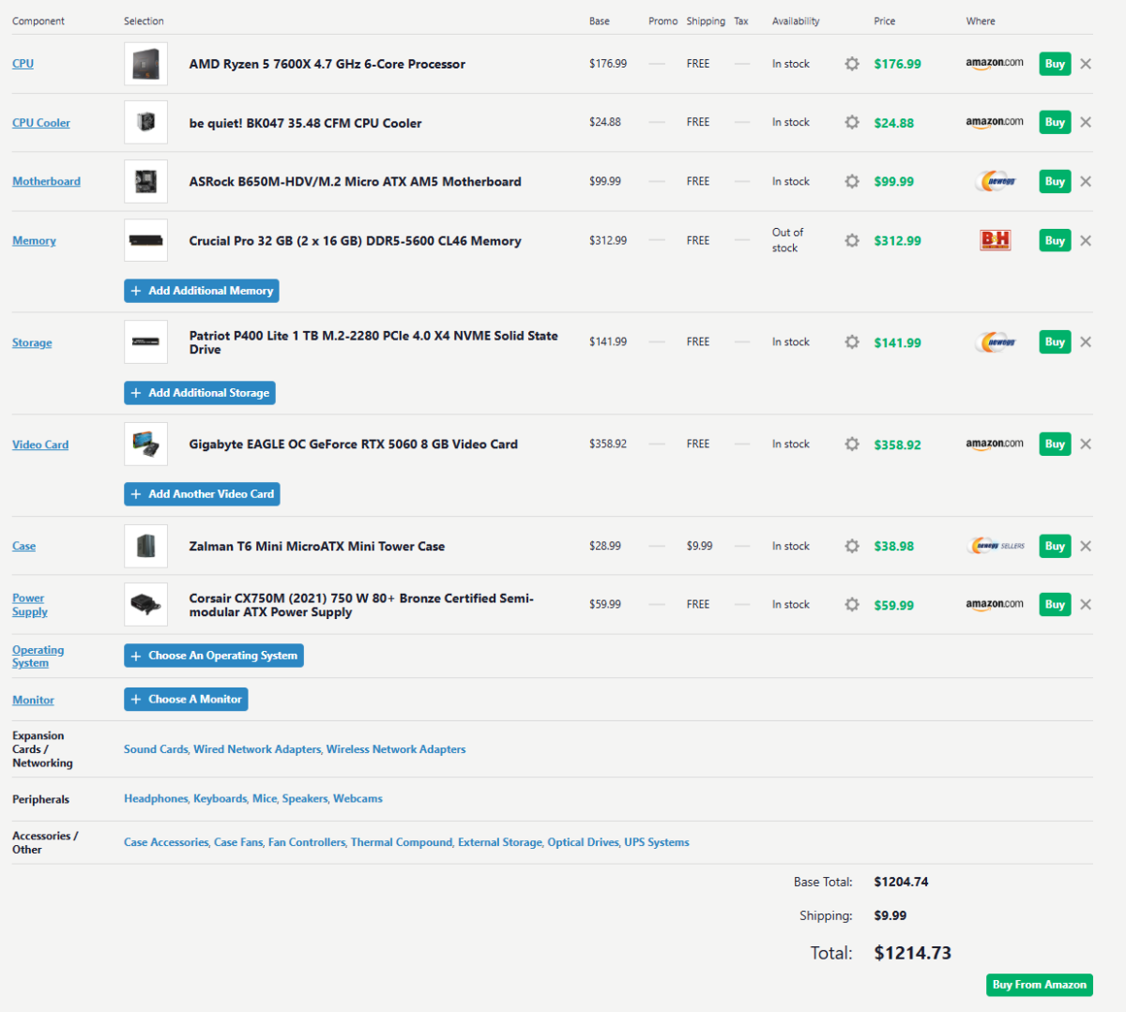Open the Memory component category
This screenshot has height=1012, width=1126.
click(x=34, y=240)
